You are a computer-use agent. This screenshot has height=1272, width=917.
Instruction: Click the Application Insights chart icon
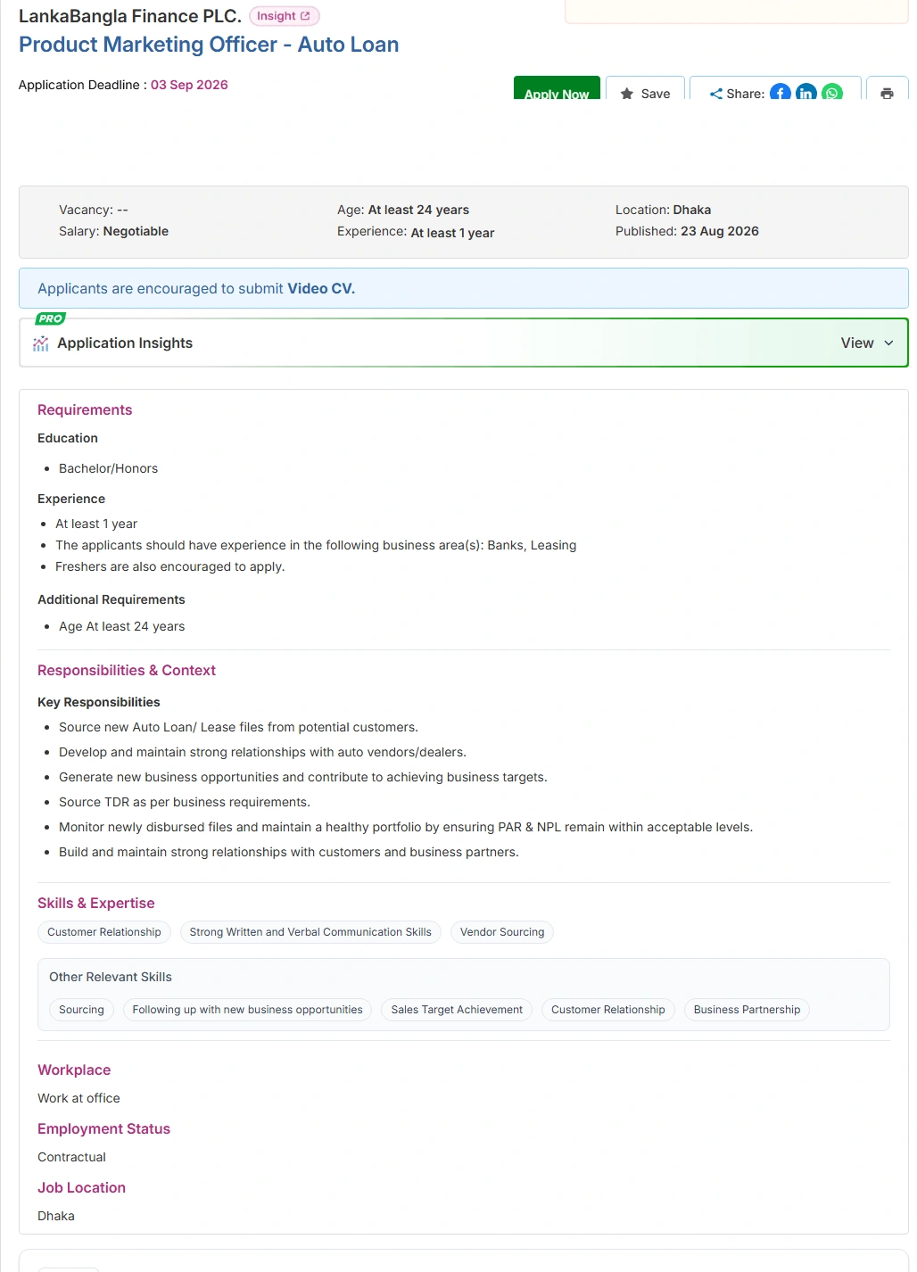(41, 343)
